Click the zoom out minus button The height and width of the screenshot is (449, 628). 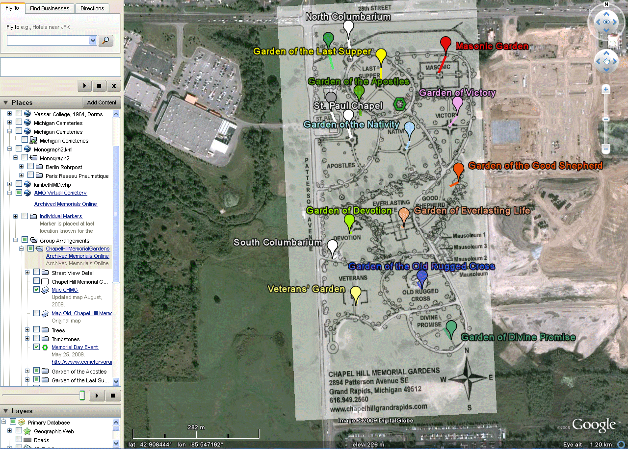click(x=606, y=149)
